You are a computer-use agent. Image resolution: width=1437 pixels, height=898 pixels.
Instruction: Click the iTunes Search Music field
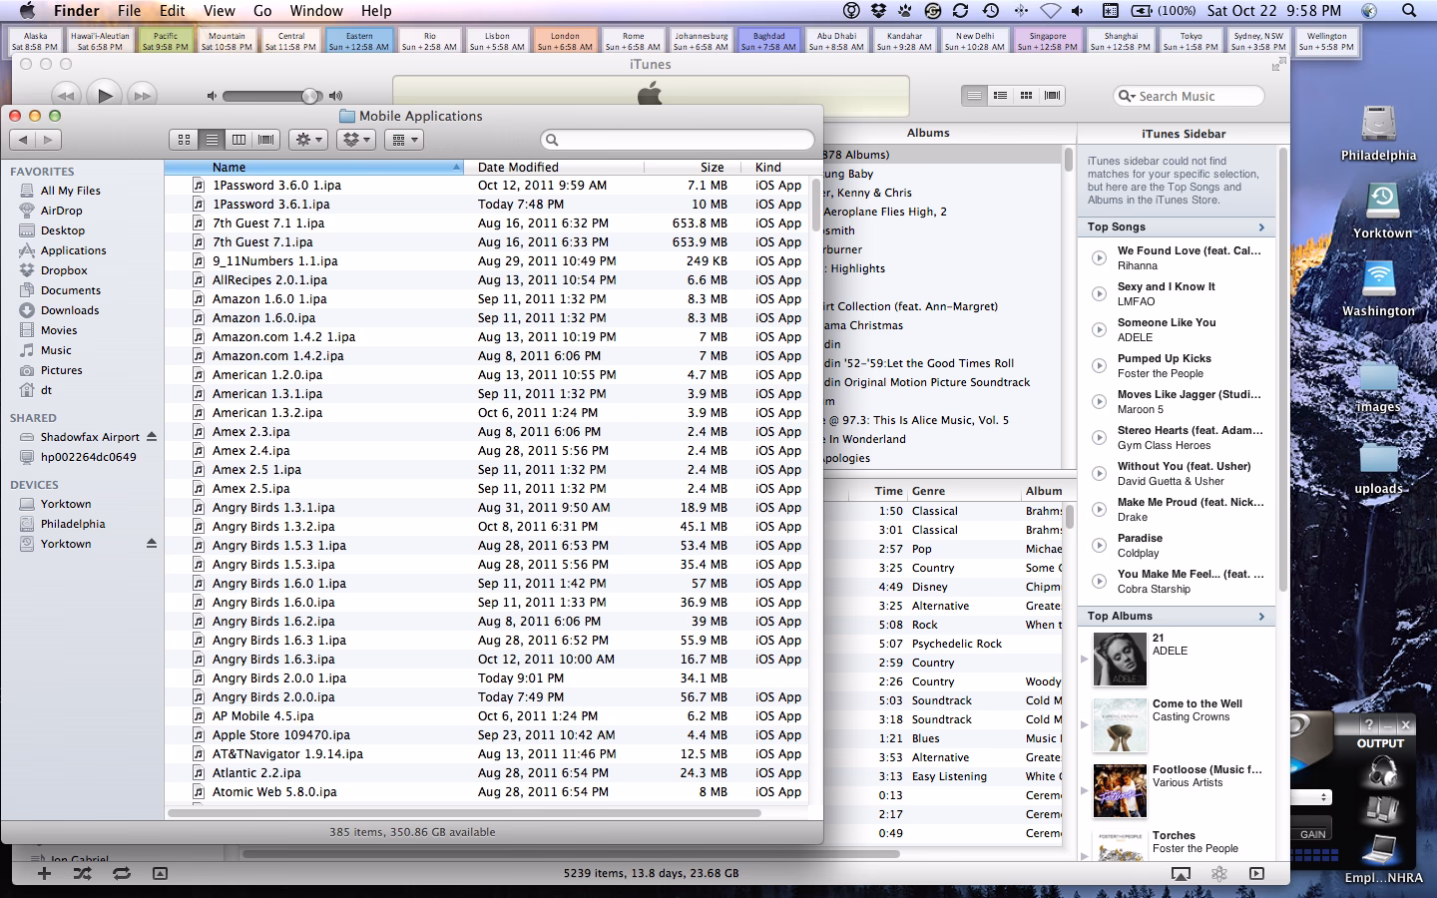pos(1189,96)
